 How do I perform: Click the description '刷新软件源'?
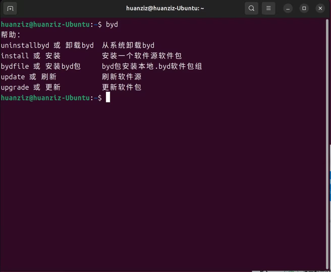point(122,77)
